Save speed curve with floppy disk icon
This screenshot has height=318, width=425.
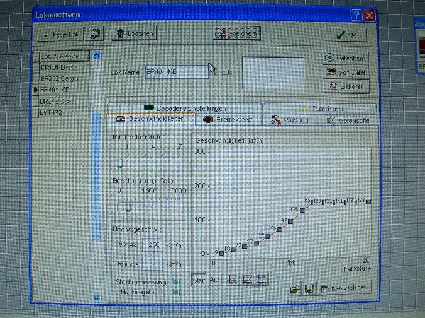pos(309,289)
